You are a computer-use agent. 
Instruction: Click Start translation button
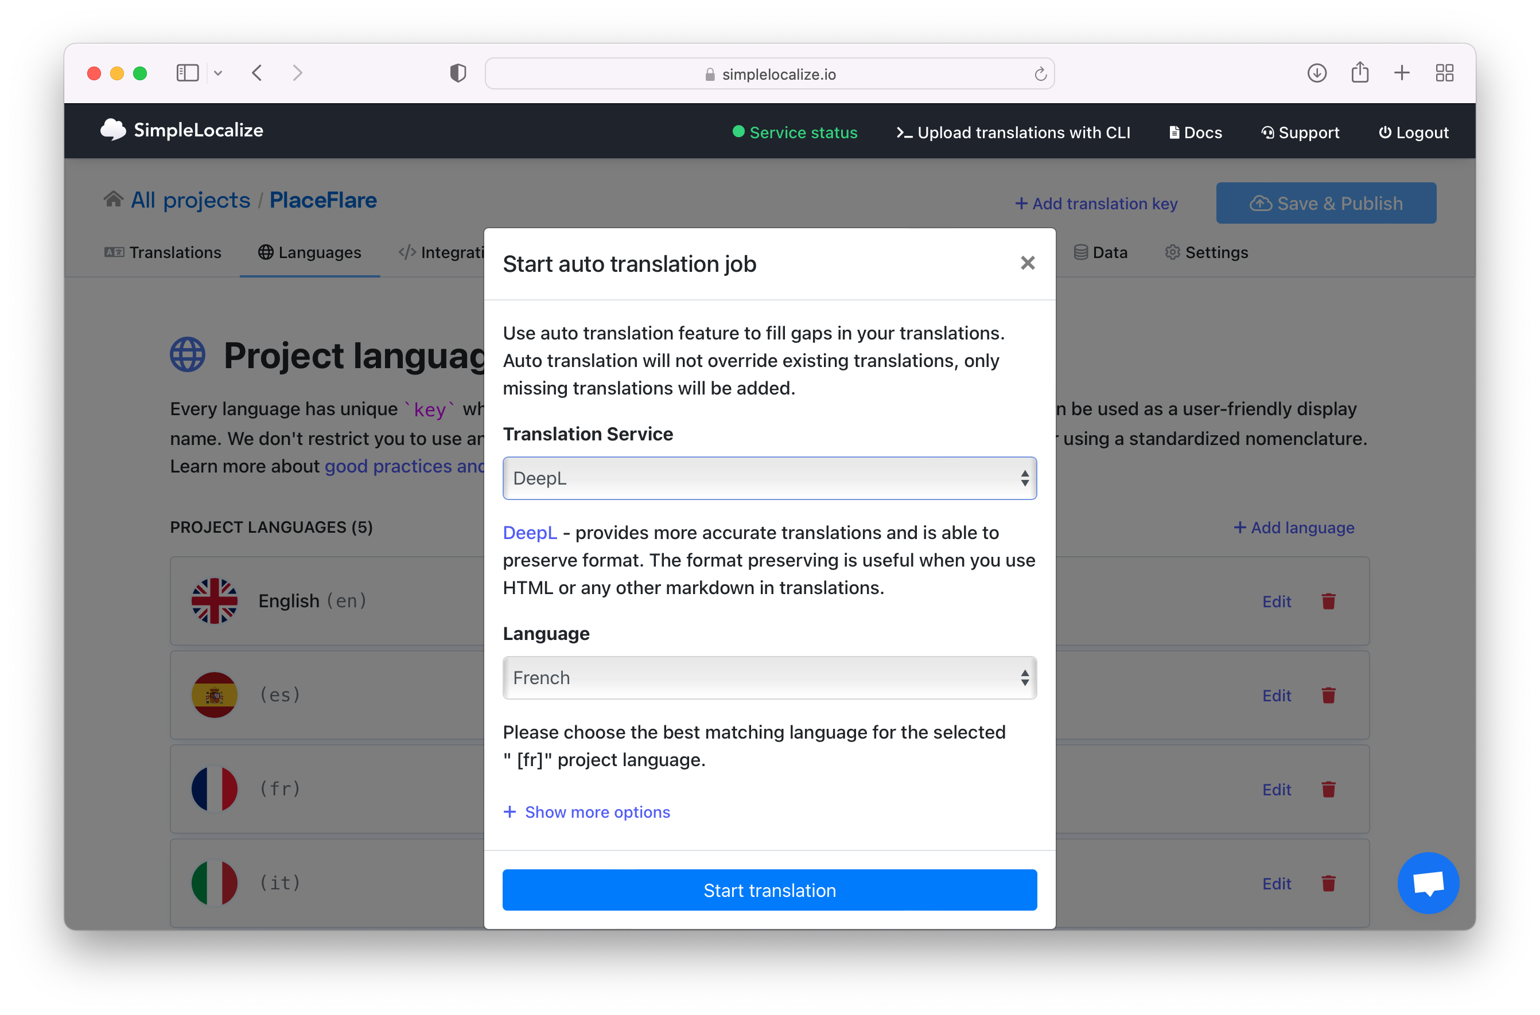769,891
